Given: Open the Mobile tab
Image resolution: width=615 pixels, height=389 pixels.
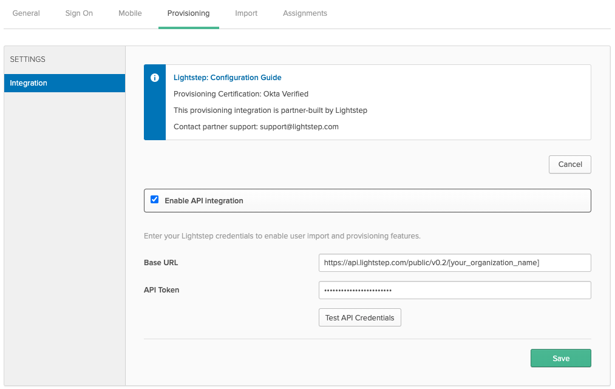Looking at the screenshot, I should (130, 13).
